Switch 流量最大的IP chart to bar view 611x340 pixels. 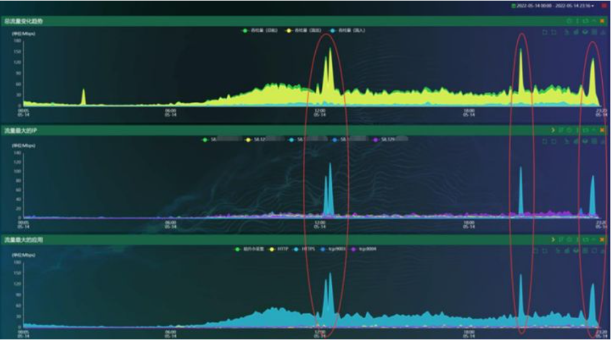click(576, 141)
